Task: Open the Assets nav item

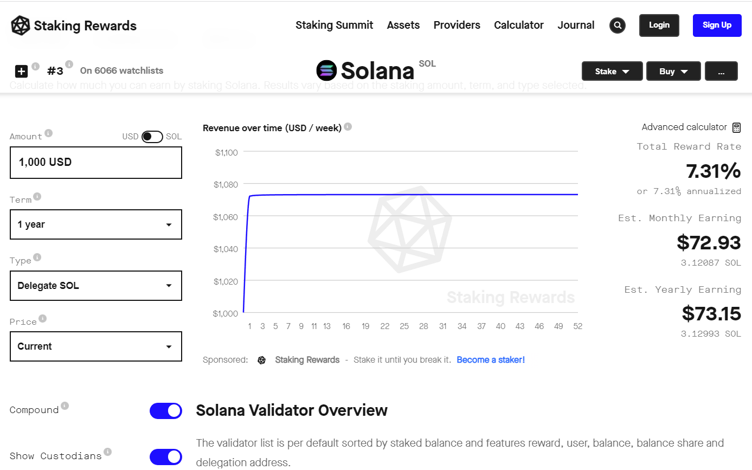Action: coord(403,25)
